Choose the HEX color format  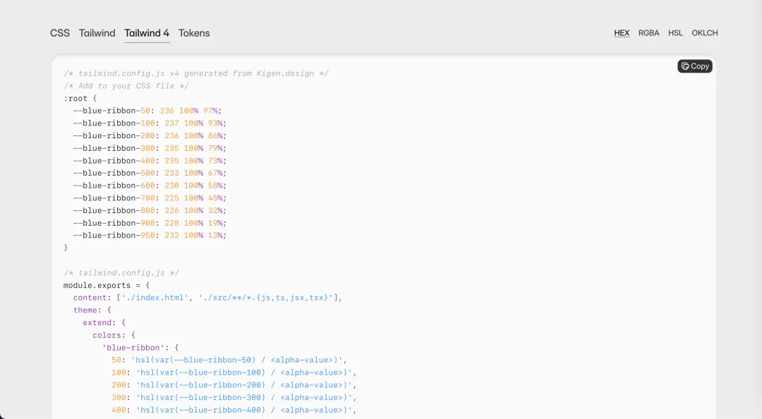tap(622, 33)
